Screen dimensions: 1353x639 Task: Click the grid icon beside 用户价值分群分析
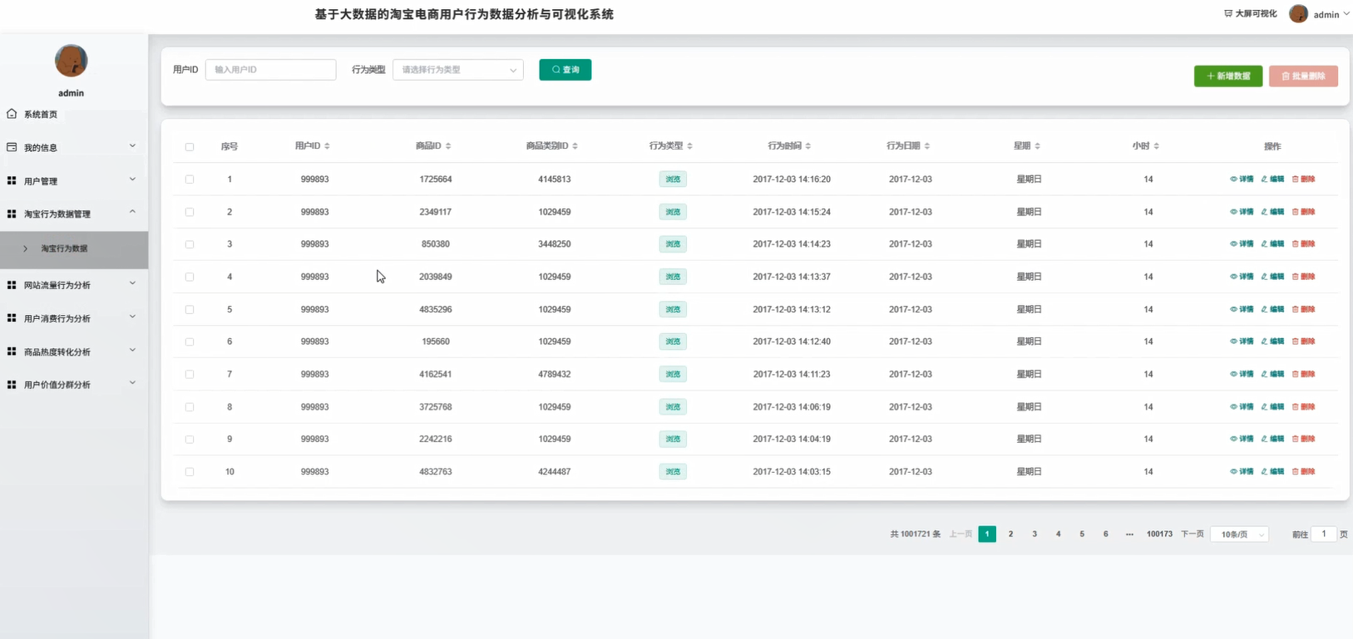coord(12,385)
